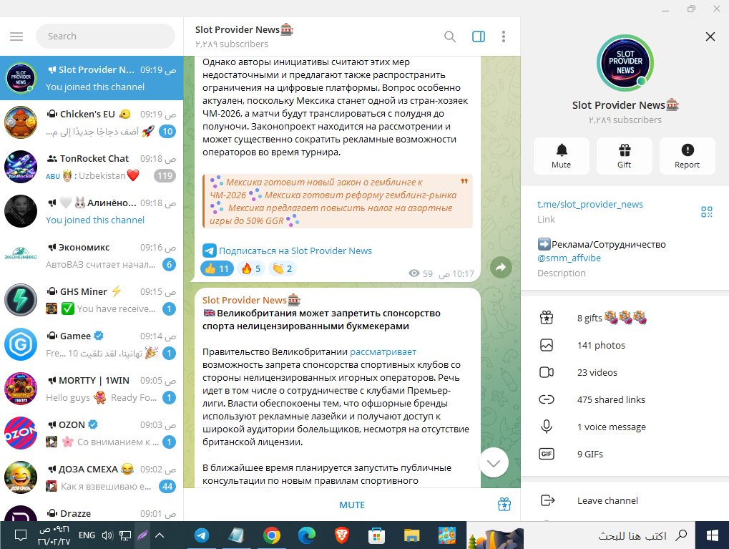
Task: Click the MUTE button at bottom
Action: pos(352,505)
